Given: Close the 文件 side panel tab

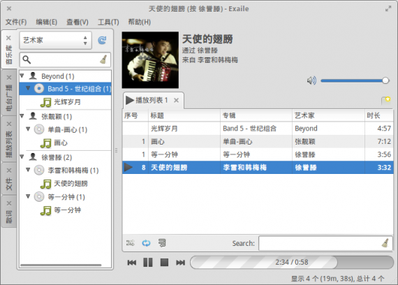Looking at the screenshot, I should pyautogui.click(x=9, y=170).
